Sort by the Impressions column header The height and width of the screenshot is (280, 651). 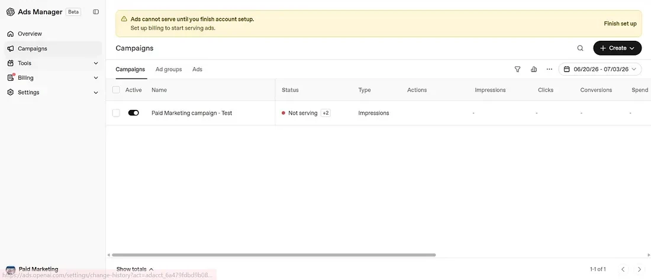pyautogui.click(x=491, y=90)
